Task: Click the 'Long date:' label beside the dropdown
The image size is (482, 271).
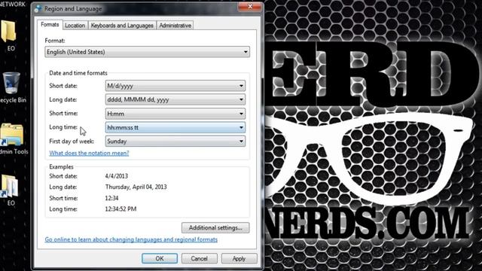Action: [63, 99]
